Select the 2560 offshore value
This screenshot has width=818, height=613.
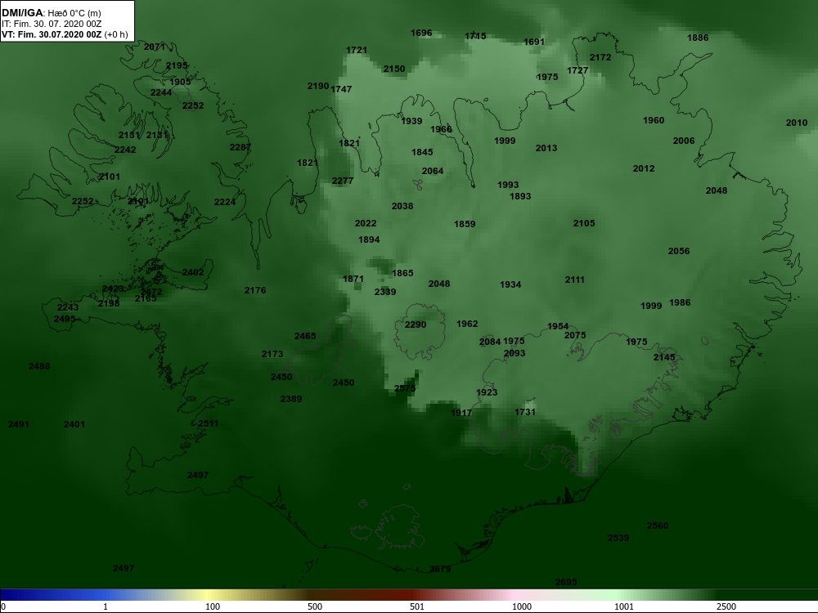pos(658,526)
